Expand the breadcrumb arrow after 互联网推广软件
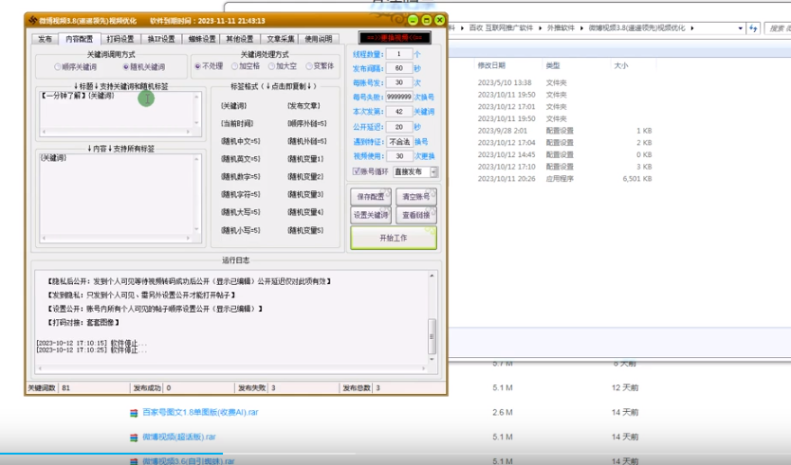Viewport: 791px width, 465px height. coord(541,28)
